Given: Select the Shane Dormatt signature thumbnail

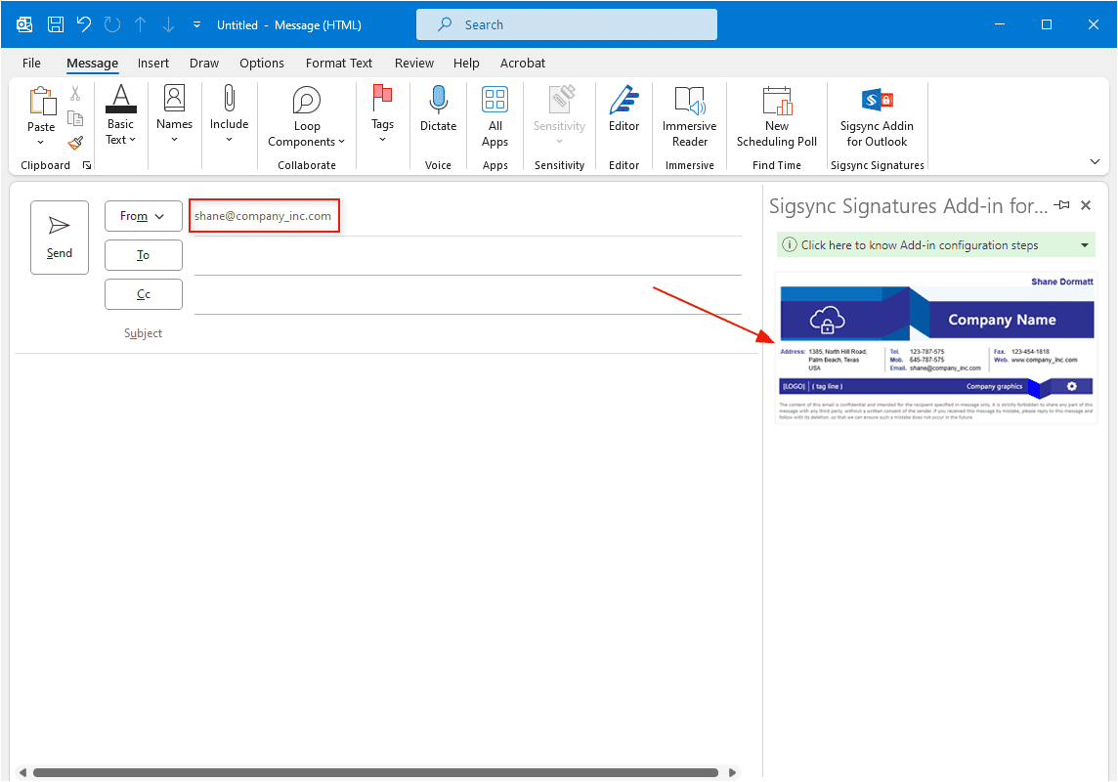Looking at the screenshot, I should click(935, 348).
